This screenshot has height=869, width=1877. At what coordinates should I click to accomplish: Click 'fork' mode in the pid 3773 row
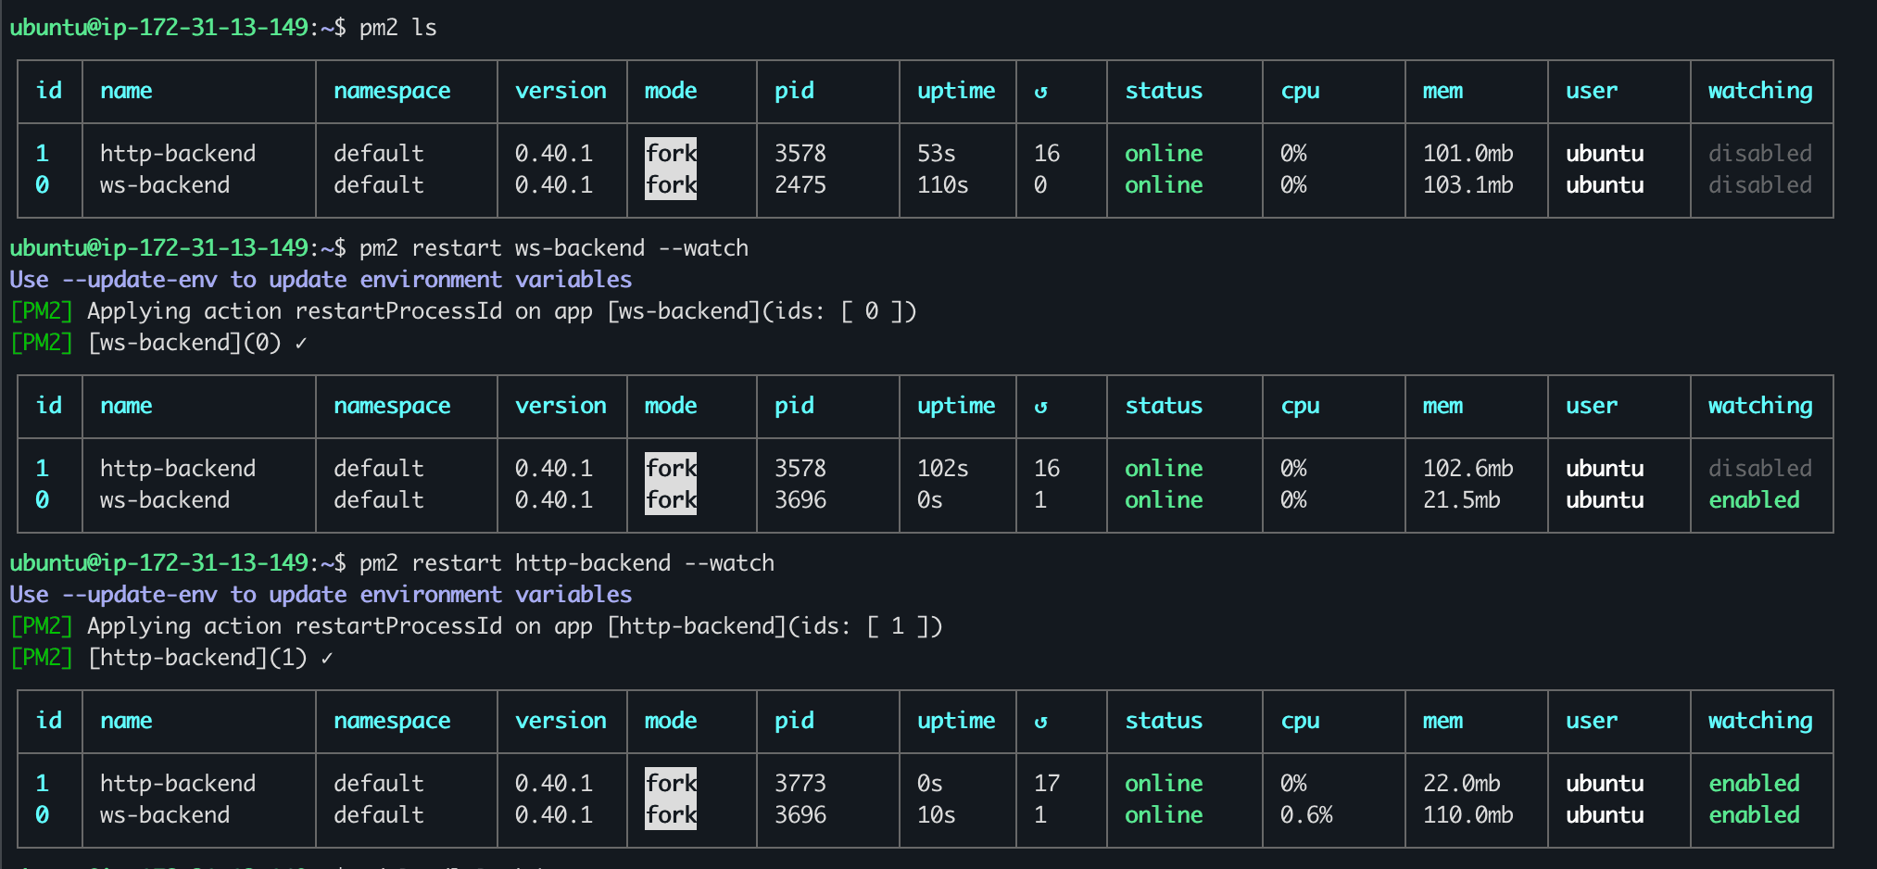(x=671, y=783)
